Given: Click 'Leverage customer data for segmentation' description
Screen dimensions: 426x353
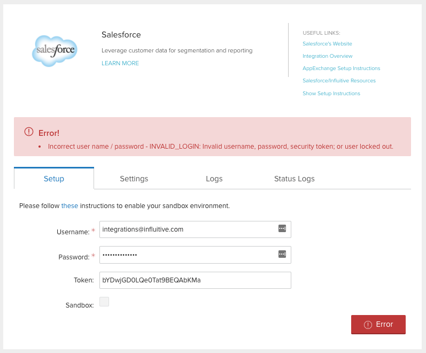Looking at the screenshot, I should point(177,50).
